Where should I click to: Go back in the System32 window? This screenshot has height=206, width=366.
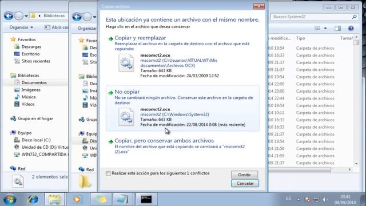[x=77, y=17]
